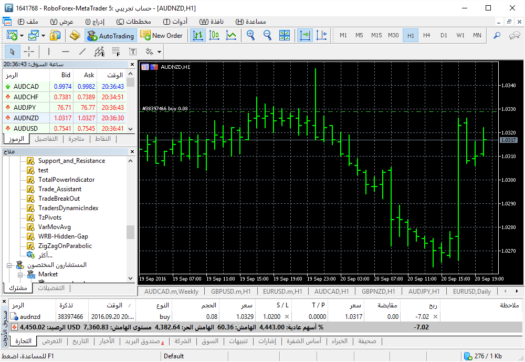The height and width of the screenshot is (362, 525).
Task: Select the H4 timeframe button
Action: pos(426,35)
